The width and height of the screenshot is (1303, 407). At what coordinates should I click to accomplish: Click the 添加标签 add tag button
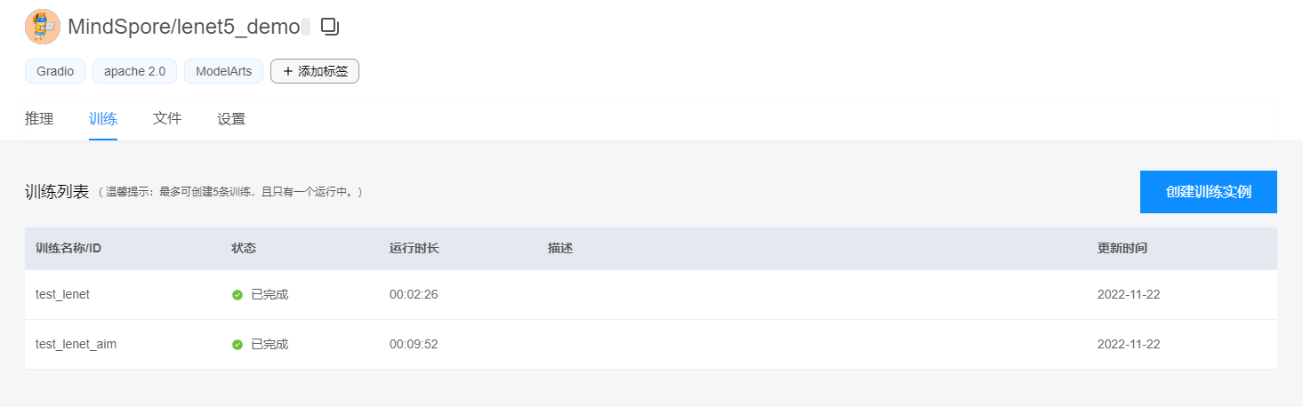[315, 71]
